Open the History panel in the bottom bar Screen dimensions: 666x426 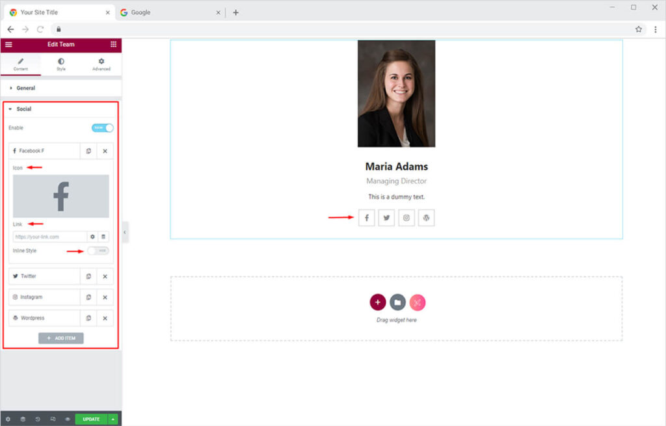coord(37,419)
